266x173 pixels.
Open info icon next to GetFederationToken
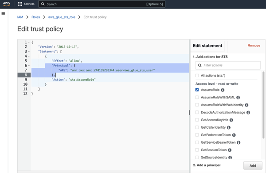pos(234,135)
